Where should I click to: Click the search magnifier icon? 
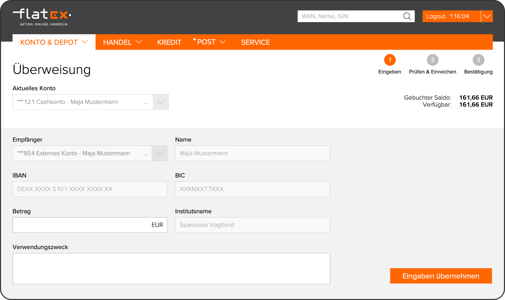tap(407, 16)
